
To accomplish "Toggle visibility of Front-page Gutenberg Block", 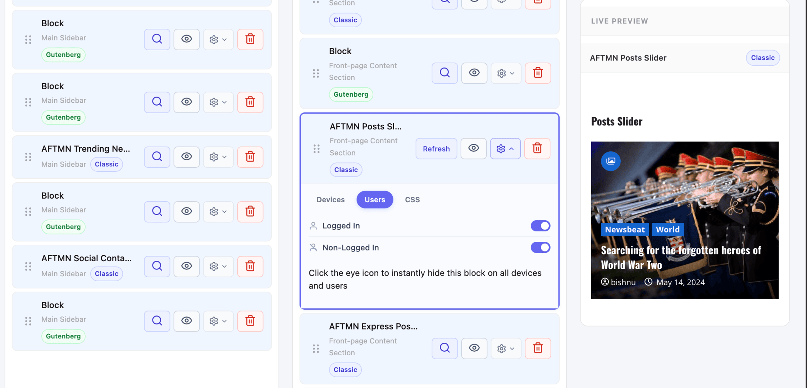I will (474, 73).
